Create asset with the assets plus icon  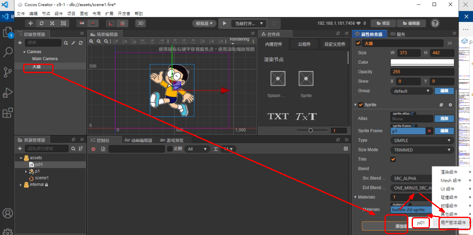(20, 149)
